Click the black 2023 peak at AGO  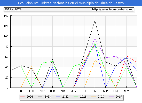pos(95,21)
